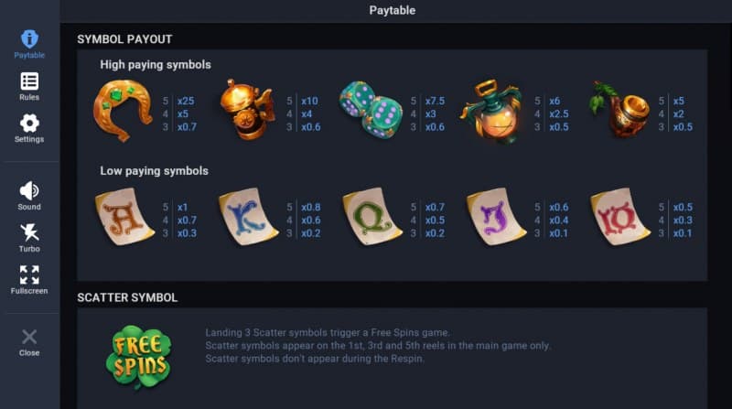Toggle Turbo mode lightning icon
Screen dimensions: 732x409
pyautogui.click(x=29, y=237)
